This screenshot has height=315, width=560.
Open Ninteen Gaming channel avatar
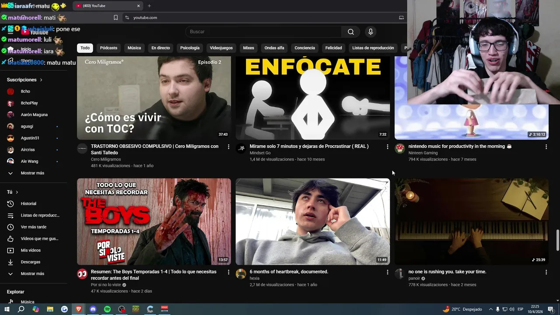pyautogui.click(x=400, y=148)
